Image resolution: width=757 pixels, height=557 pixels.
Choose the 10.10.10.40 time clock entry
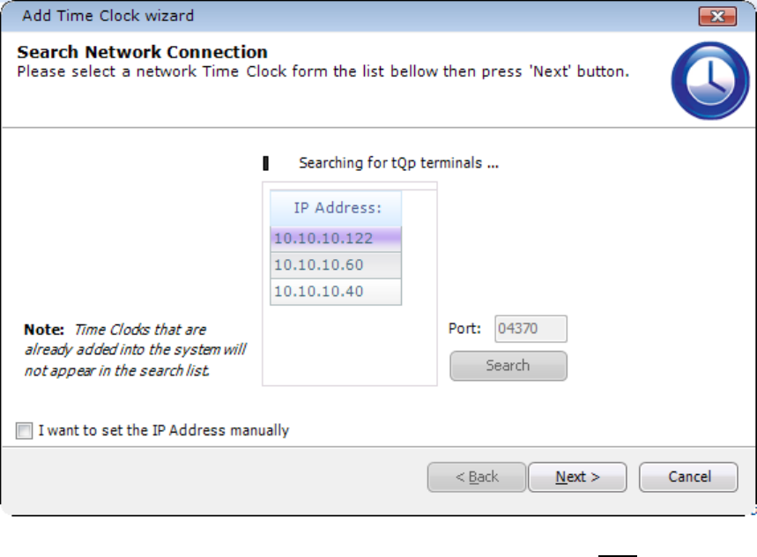336,292
